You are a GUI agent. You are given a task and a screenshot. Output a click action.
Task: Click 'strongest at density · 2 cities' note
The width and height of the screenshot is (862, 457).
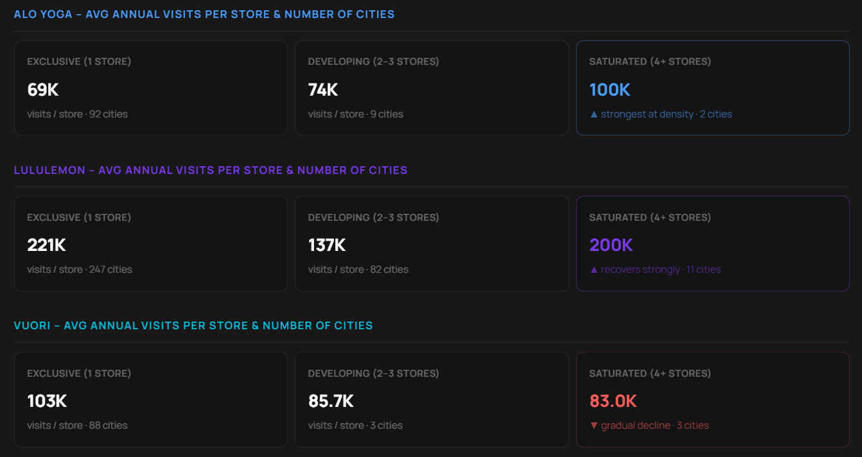660,114
